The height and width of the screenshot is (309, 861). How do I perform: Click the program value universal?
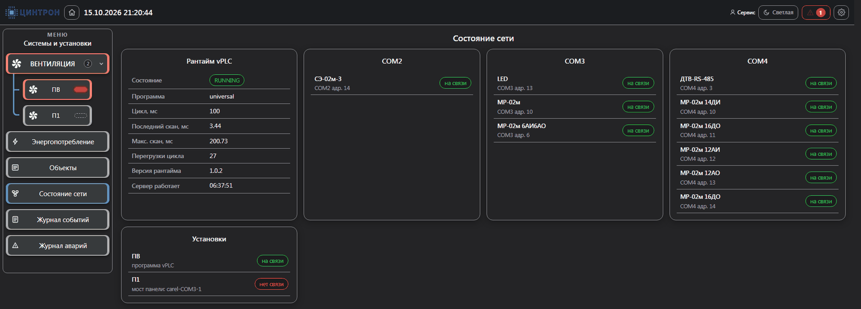coord(222,97)
